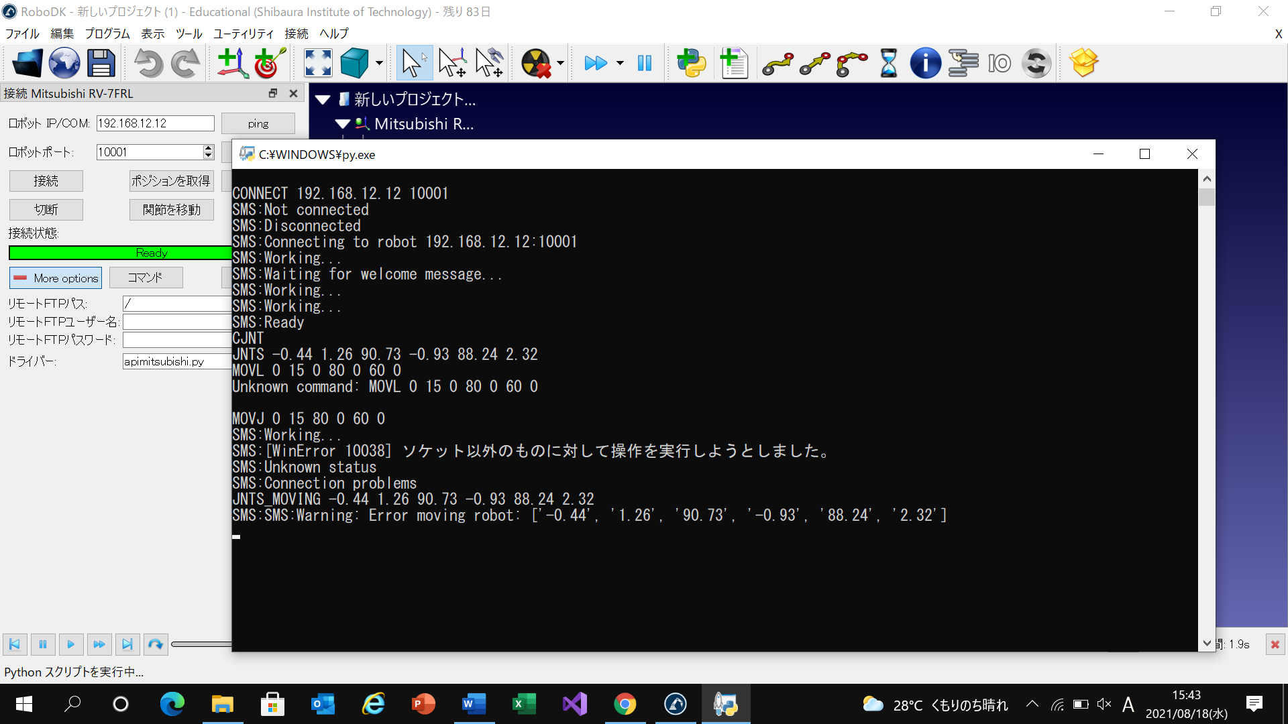The width and height of the screenshot is (1288, 724).
Task: Open the ヘルプ menu
Action: [334, 34]
